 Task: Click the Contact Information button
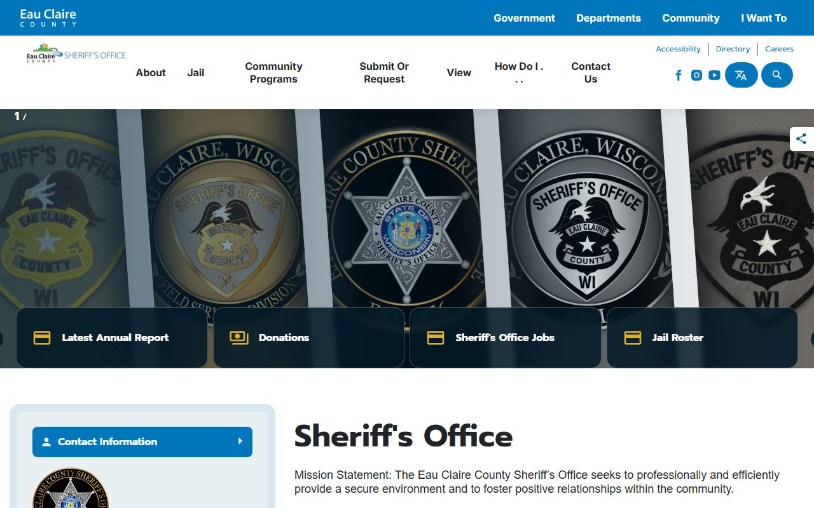pos(142,442)
